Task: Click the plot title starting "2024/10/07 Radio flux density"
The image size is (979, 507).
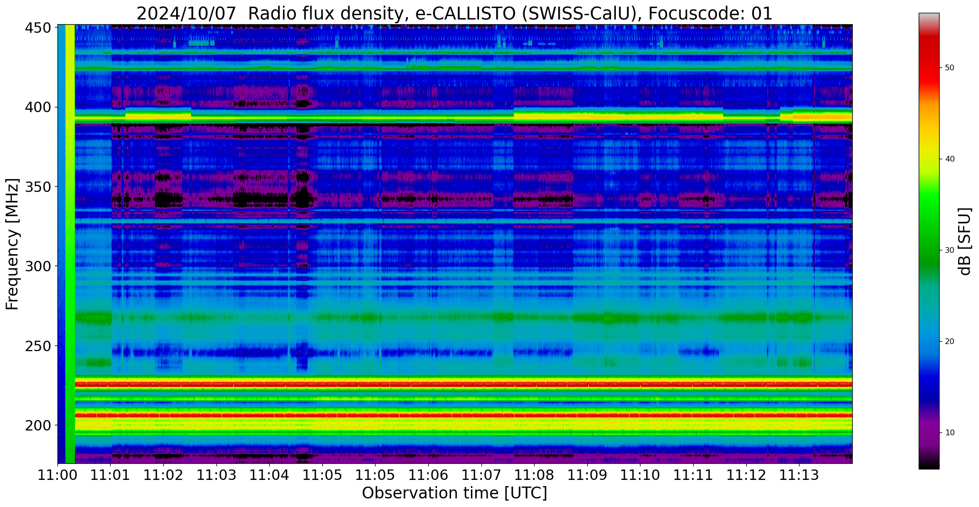Action: point(454,13)
